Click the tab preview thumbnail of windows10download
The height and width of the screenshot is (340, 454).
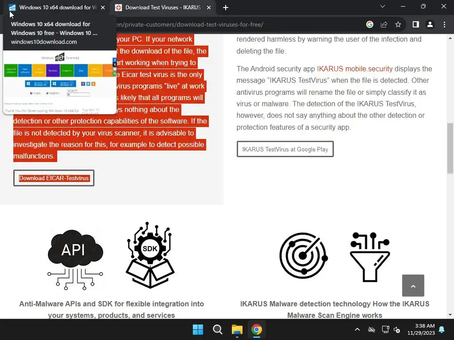coord(60,82)
